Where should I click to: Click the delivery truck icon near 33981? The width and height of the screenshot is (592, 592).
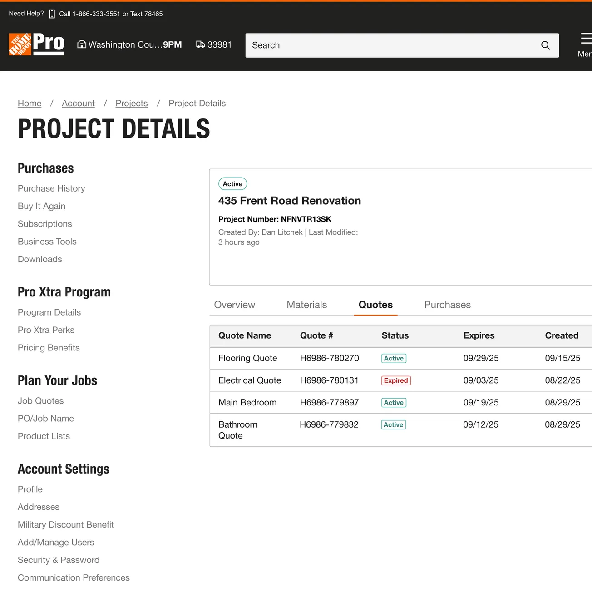(x=201, y=44)
